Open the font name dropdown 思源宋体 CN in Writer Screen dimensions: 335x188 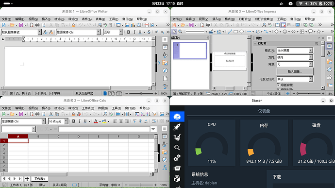[x=98, y=32]
